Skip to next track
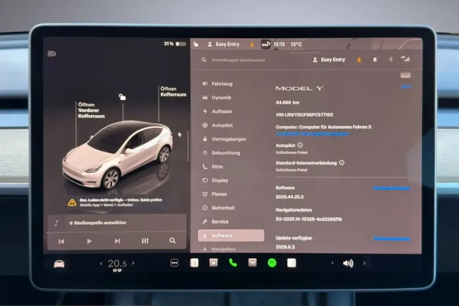Viewport: 459px width, 306px height. [117, 241]
